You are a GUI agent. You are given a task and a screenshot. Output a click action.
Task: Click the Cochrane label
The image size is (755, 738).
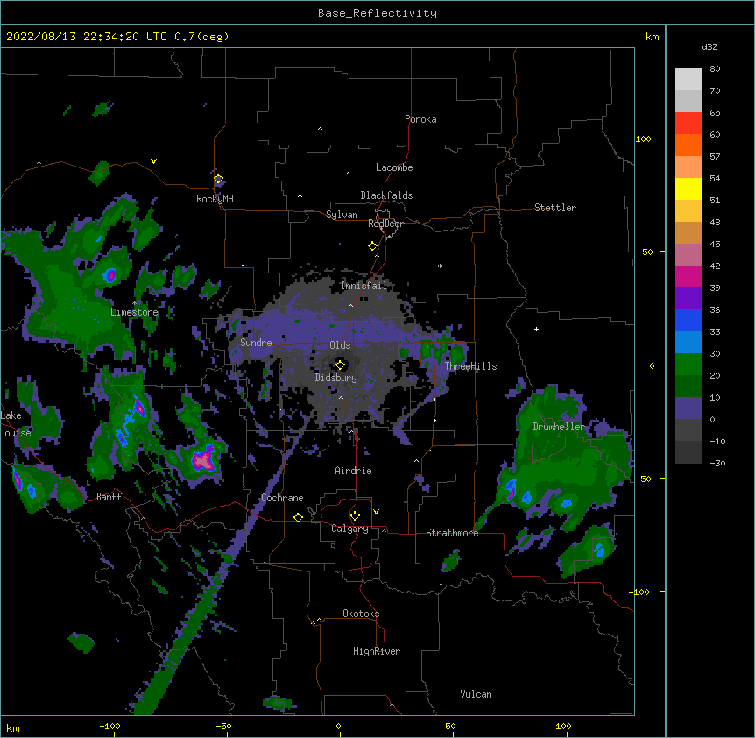tap(282, 498)
